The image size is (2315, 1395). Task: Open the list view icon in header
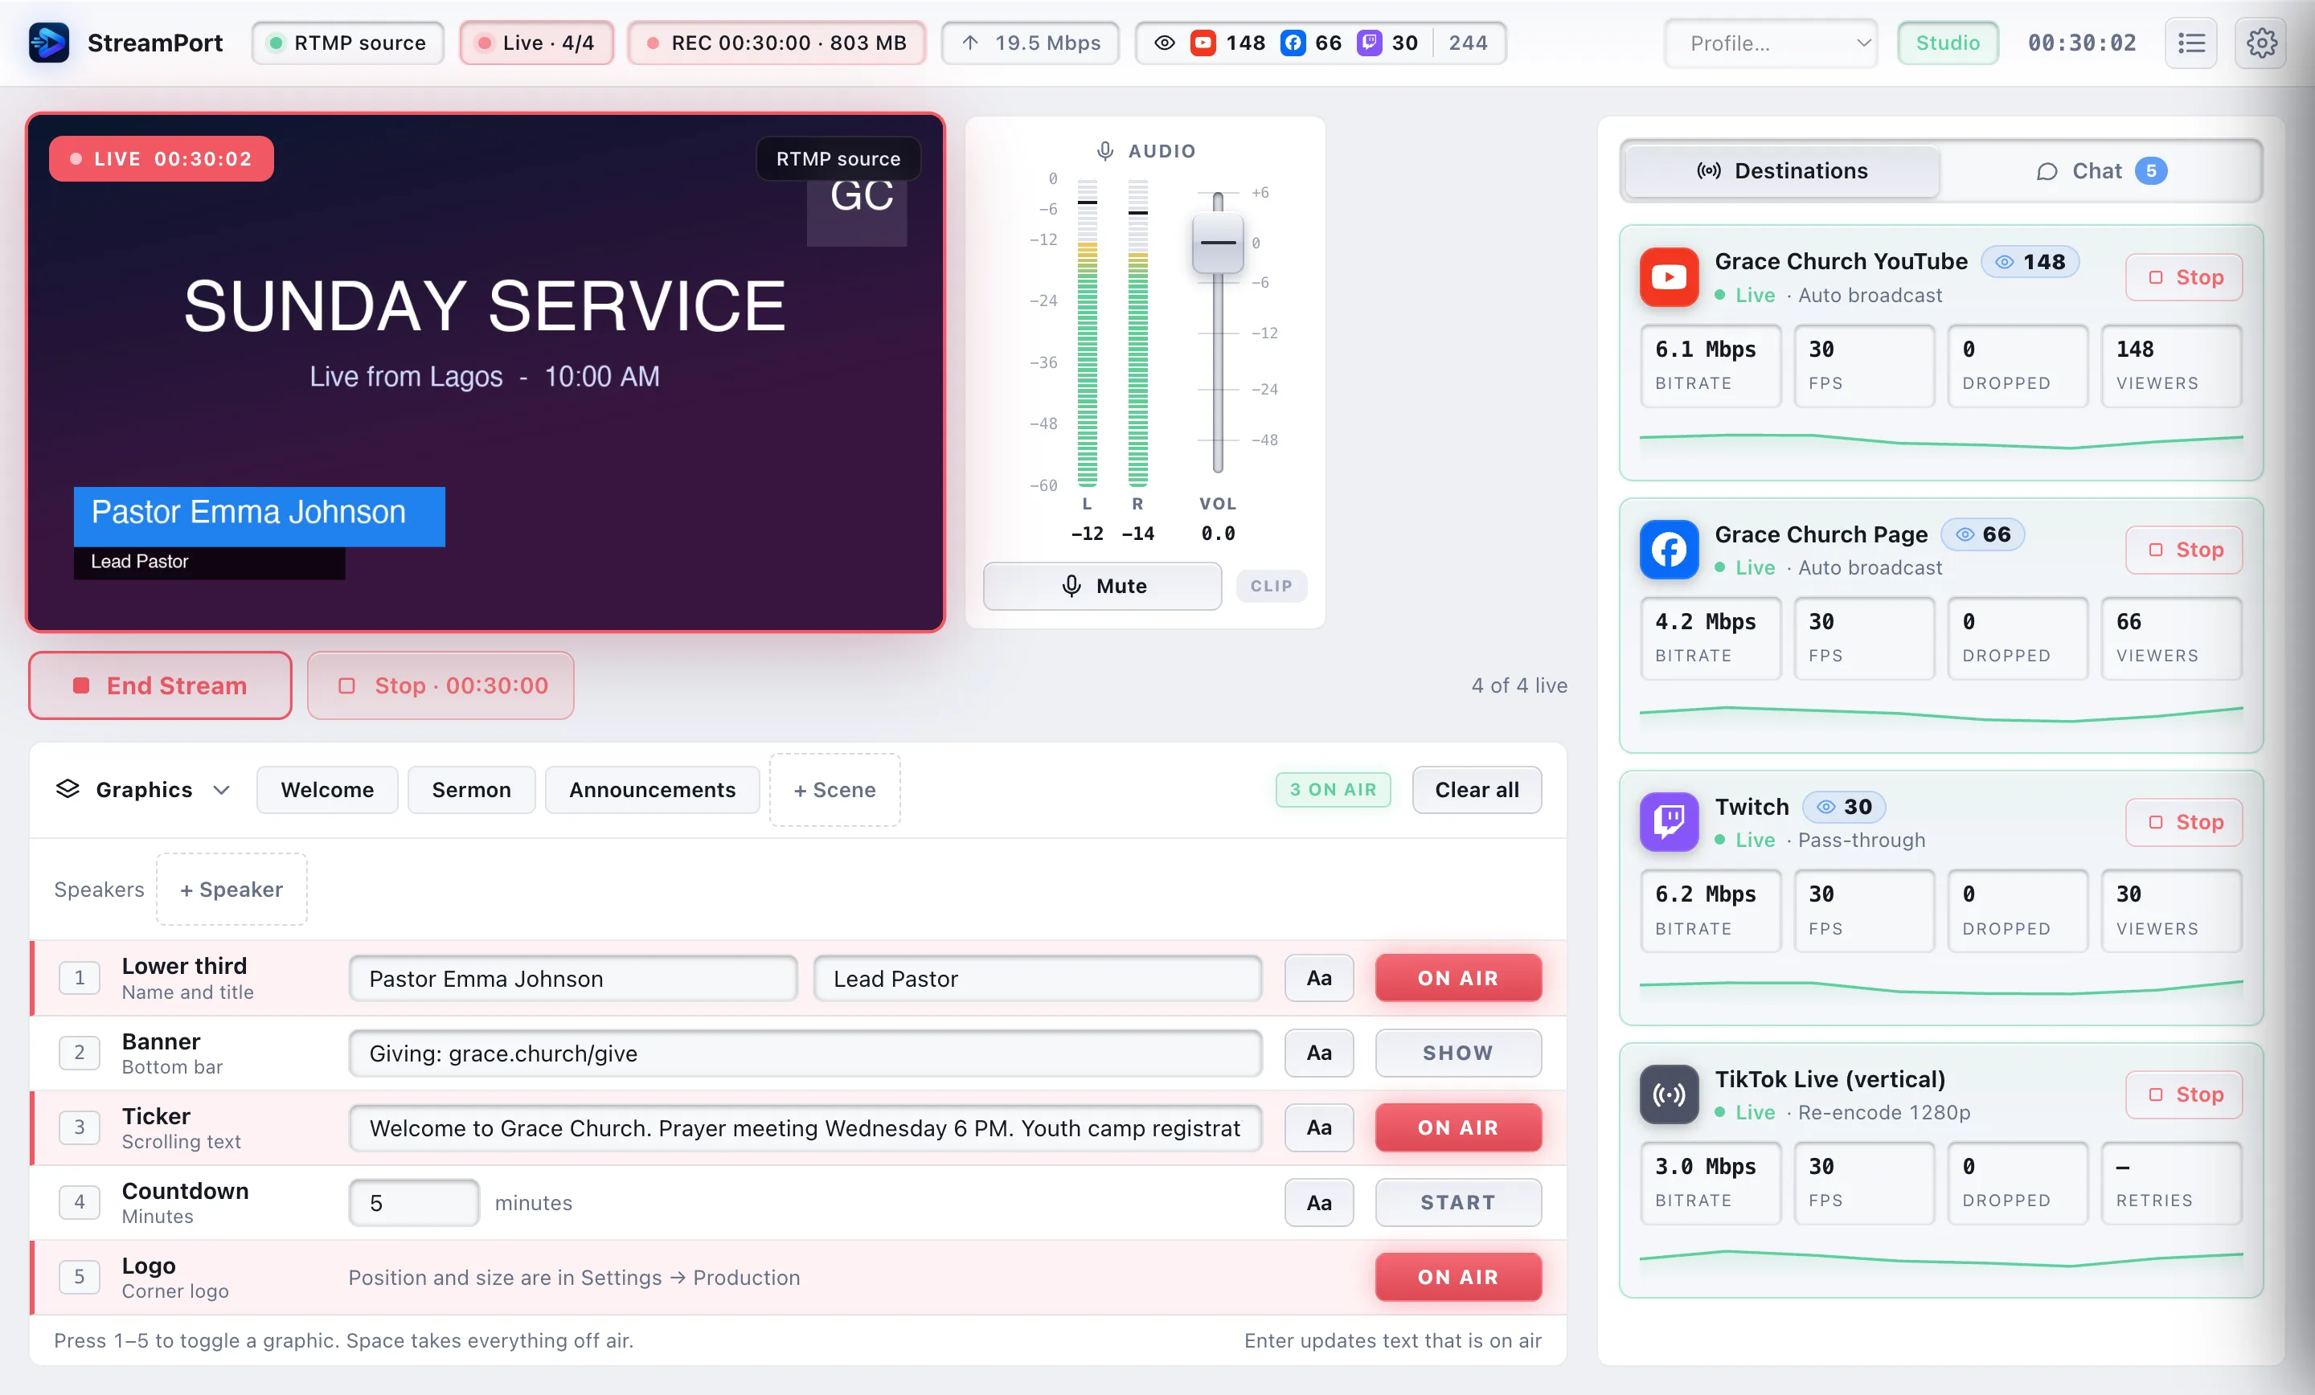pos(2191,43)
